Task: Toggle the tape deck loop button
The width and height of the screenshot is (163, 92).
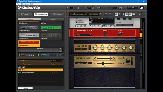Action: click(x=104, y=26)
